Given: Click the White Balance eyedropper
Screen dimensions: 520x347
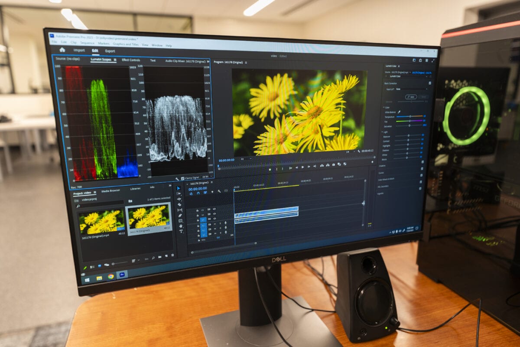Looking at the screenshot, I should pyautogui.click(x=399, y=112).
